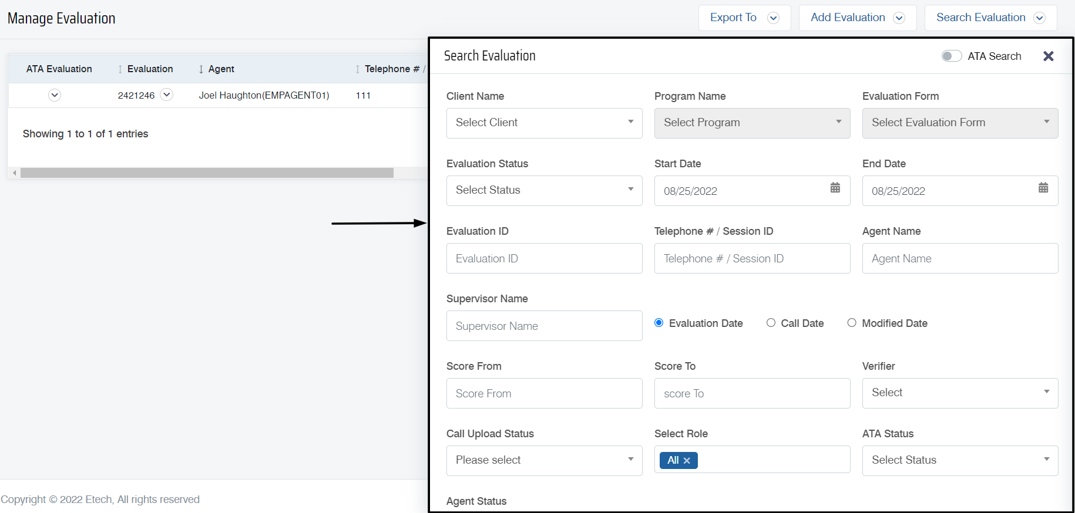Choose the Modified Date radio option
This screenshot has height=513, width=1075.
[852, 323]
